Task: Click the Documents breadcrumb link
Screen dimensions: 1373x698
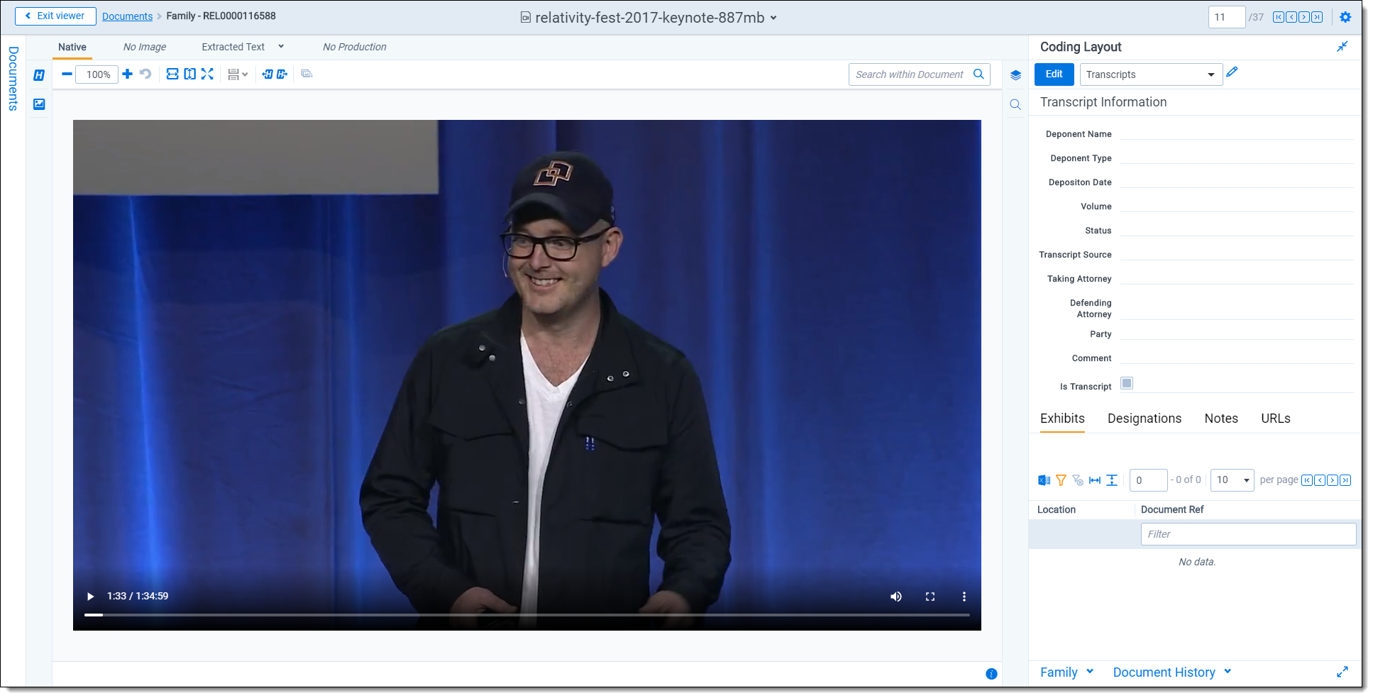Action: pos(127,16)
